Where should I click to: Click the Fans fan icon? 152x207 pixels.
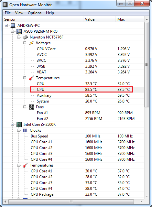click(31, 107)
